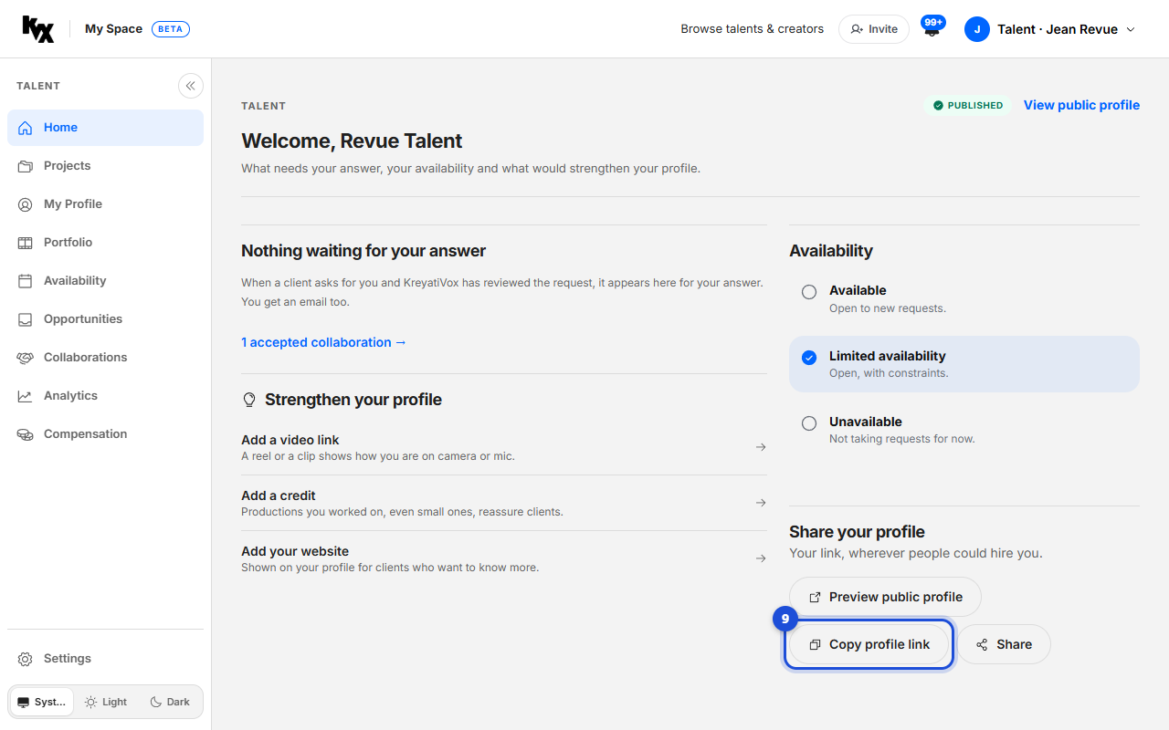
Task: Open the Portfolio section
Action: 105,243
